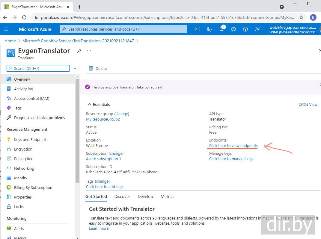
Task: Pin EvgenTranslator to dashboard
Action: (79, 51)
